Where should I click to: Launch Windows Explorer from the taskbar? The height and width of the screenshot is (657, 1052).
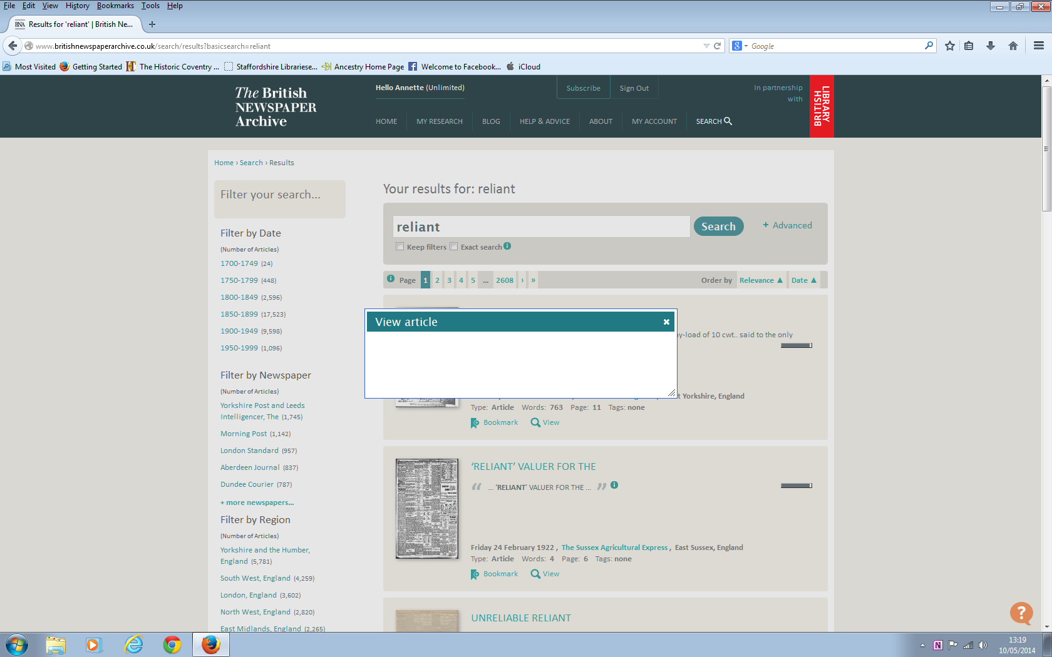tap(56, 644)
